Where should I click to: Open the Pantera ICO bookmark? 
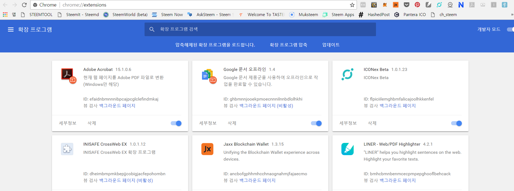(410, 15)
